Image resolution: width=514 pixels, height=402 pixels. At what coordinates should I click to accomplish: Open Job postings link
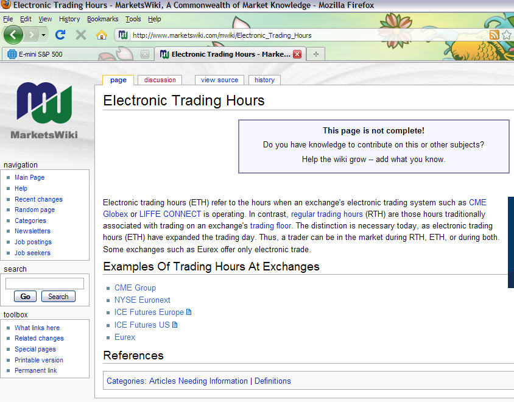click(x=33, y=242)
